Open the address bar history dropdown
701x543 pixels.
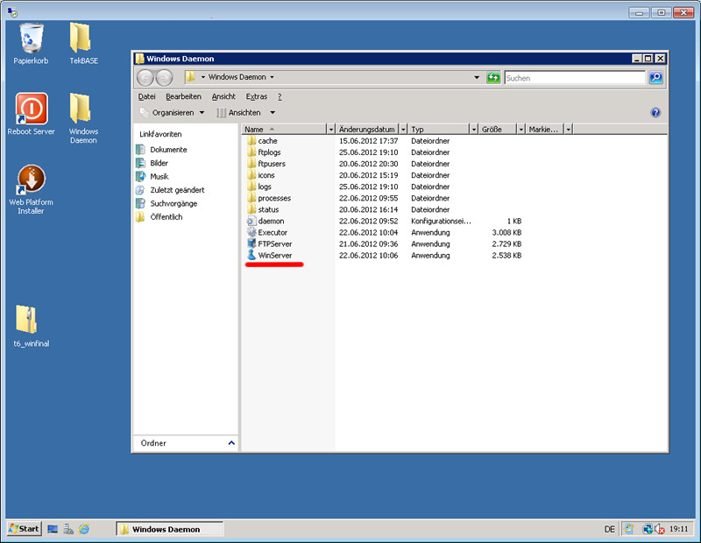pyautogui.click(x=477, y=77)
